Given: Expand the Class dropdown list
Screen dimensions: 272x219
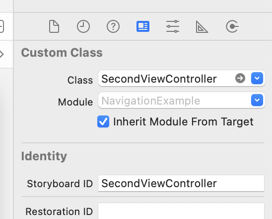Looking at the screenshot, I should (257, 78).
